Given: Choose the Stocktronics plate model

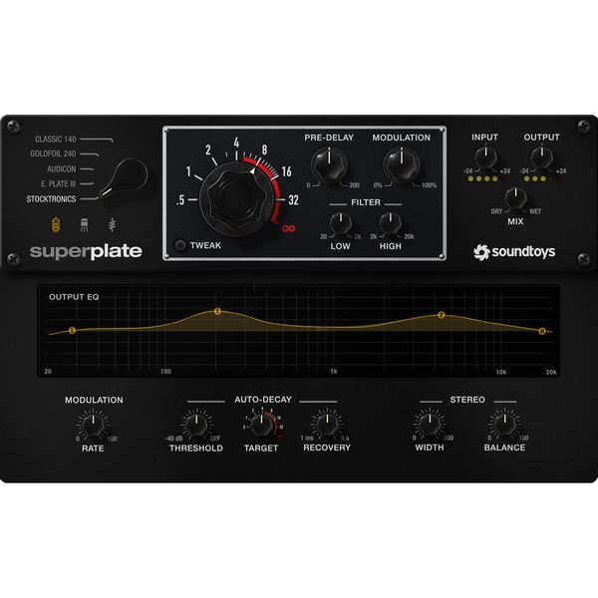Looking at the screenshot, I should 51,199.
